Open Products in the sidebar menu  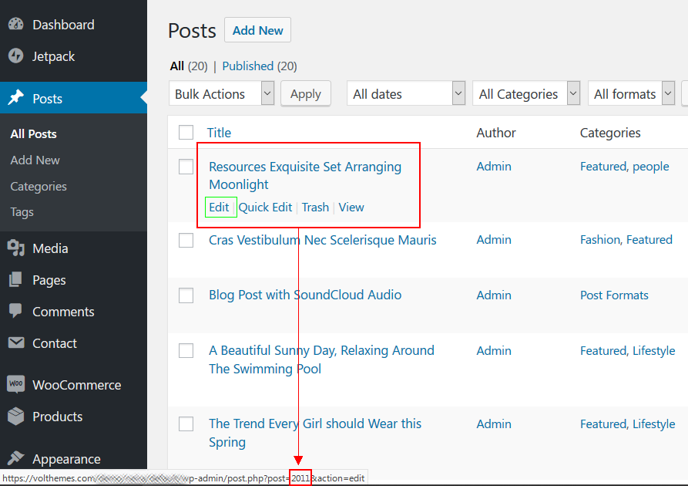(x=58, y=417)
